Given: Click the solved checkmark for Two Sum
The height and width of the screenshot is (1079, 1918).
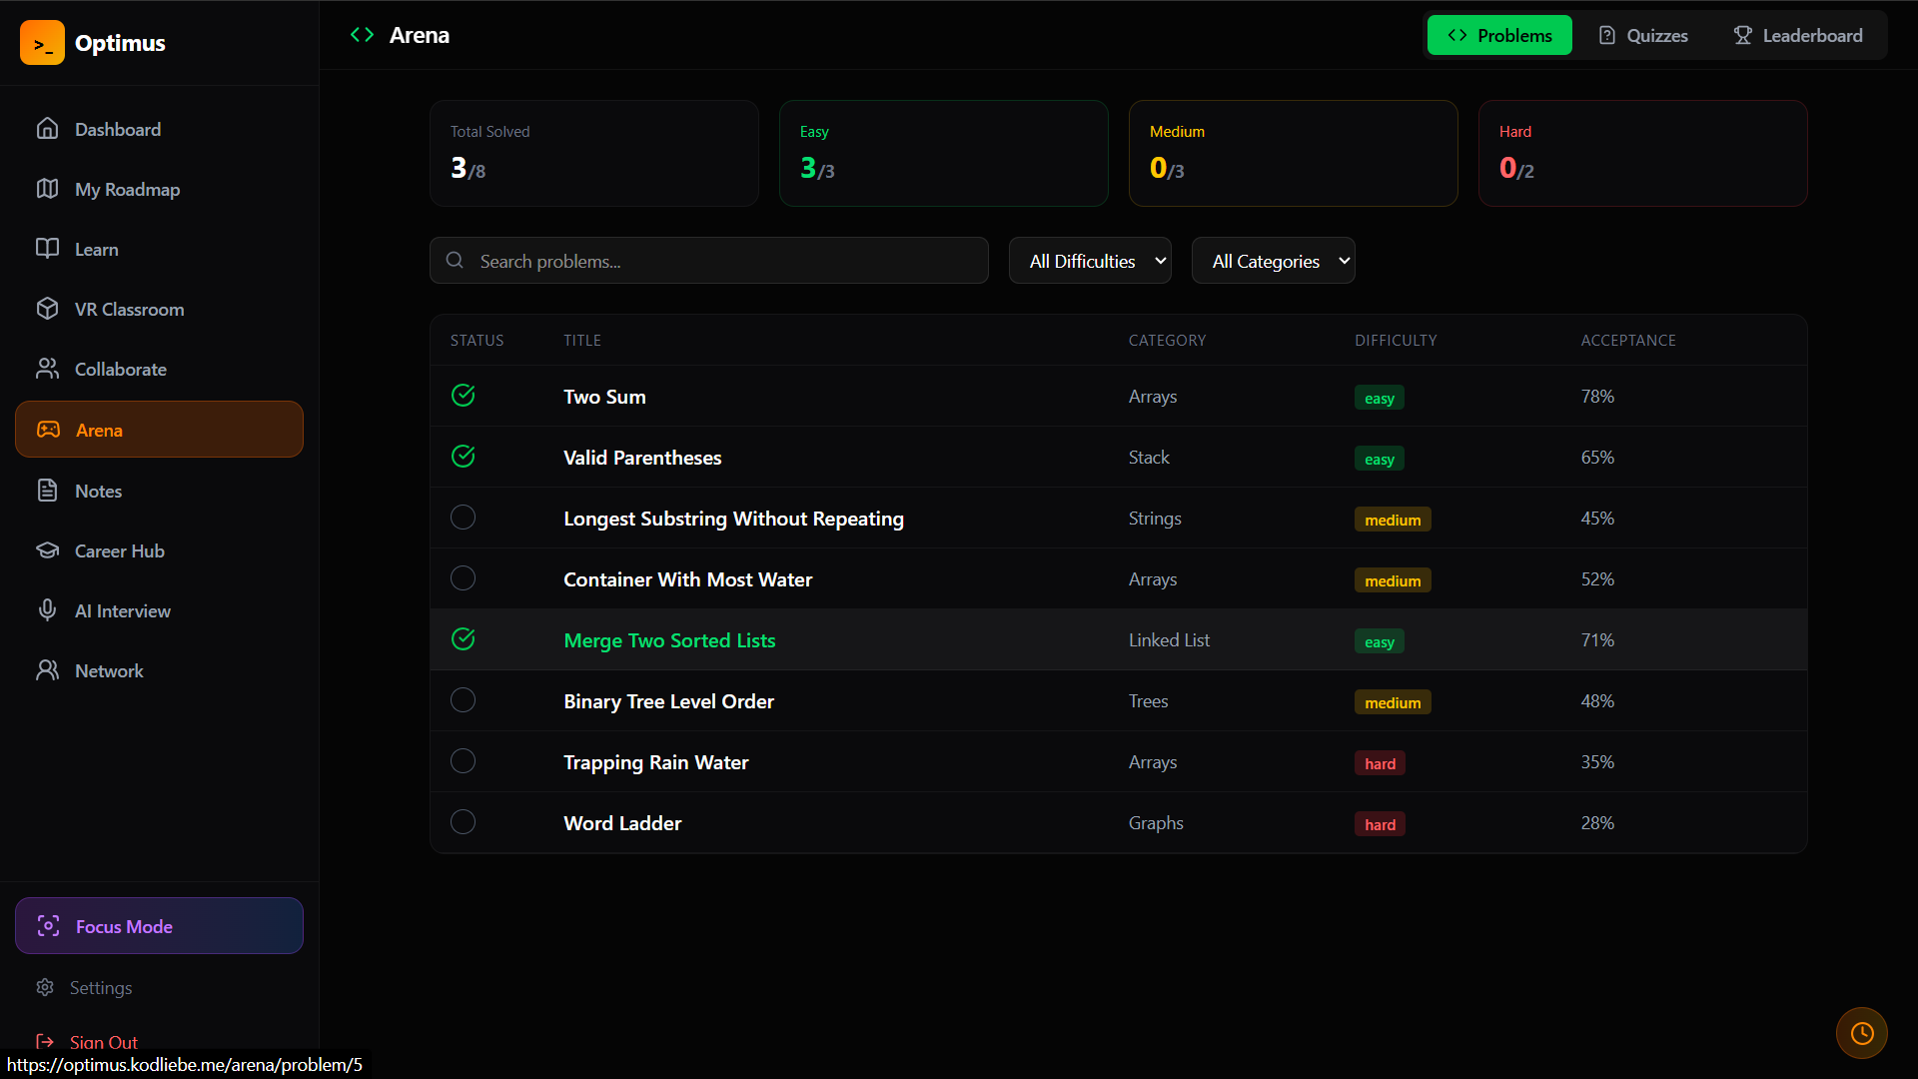Looking at the screenshot, I should 463,396.
